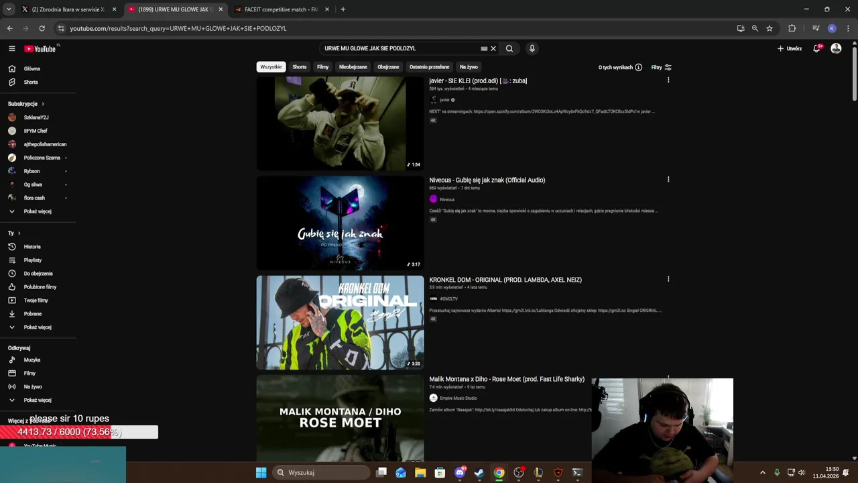Open new Chrome tab with plus
The image size is (858, 483).
pyautogui.click(x=343, y=9)
